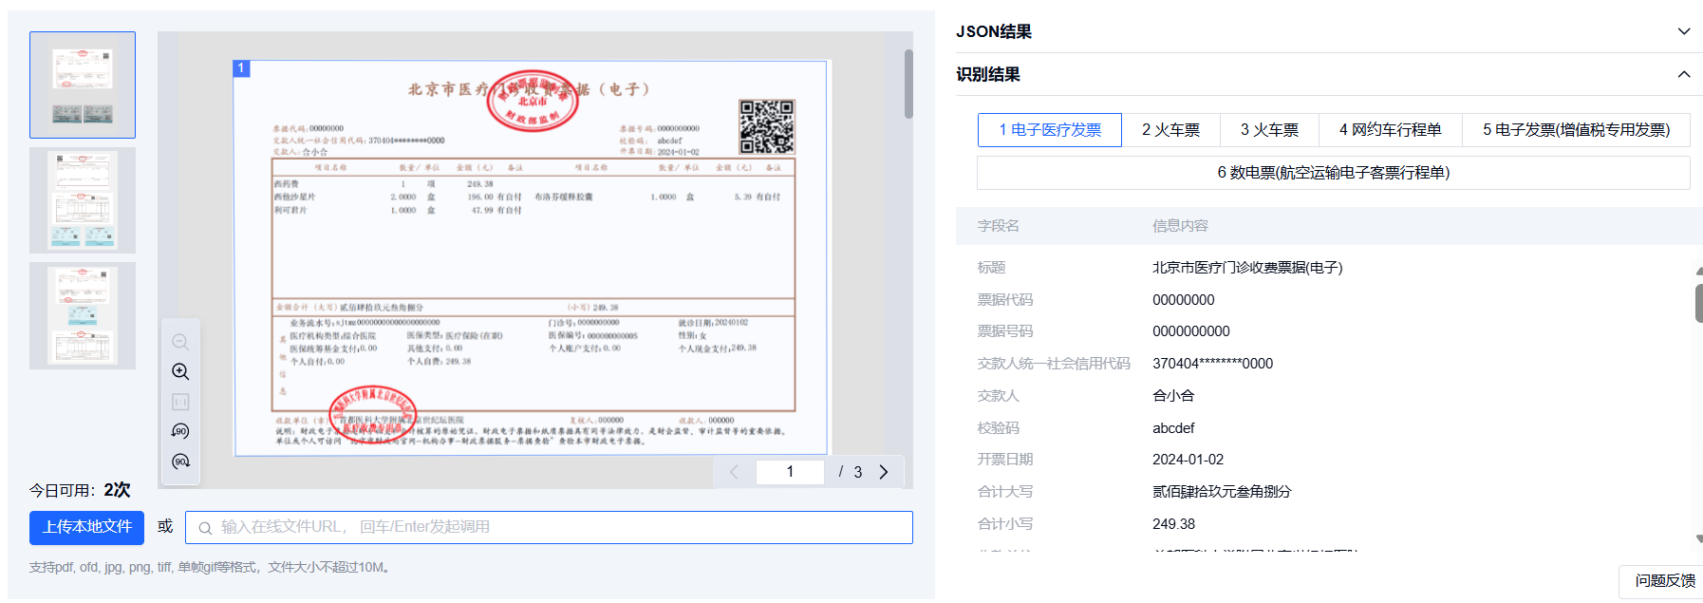1703x603 pixels.
Task: Click results table vertical scrollbar
Action: click(1699, 304)
